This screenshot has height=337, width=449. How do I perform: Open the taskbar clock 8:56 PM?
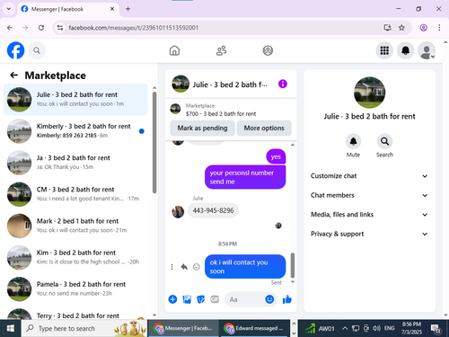(412, 328)
